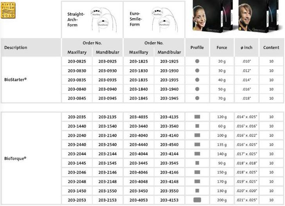Click the round profile icon in the 30 g row
This screenshot has height=206, width=285.
tap(197, 70)
